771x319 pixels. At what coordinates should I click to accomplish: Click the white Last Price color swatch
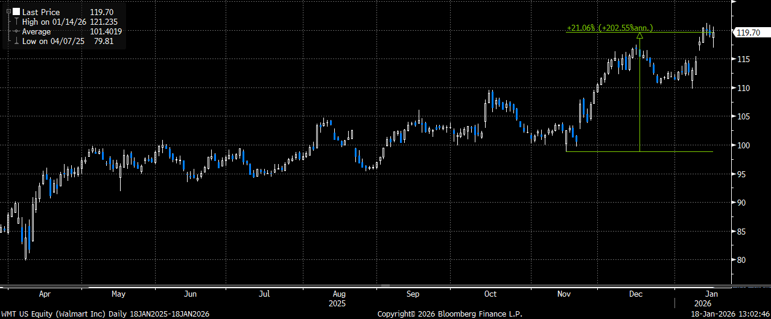(x=15, y=11)
